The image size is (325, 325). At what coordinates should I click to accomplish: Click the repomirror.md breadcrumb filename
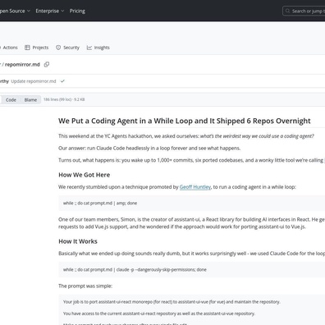tap(22, 65)
